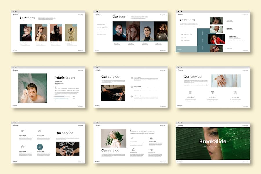Click the hands holding vintage camera photo

coord(68,149)
